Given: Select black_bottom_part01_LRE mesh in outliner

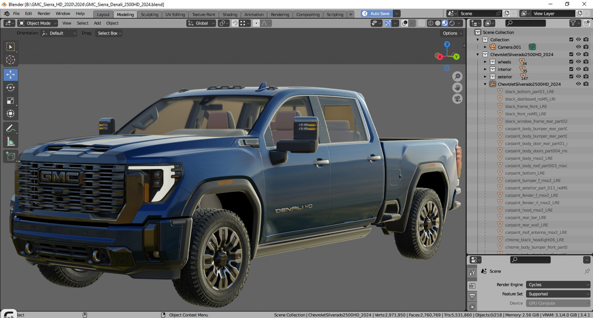Looking at the screenshot, I should point(529,92).
